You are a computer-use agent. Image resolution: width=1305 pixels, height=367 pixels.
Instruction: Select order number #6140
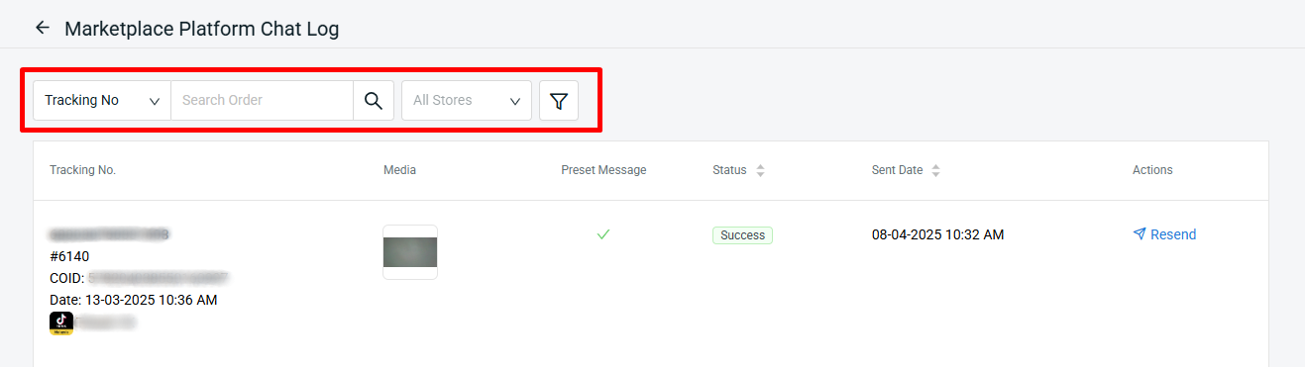[69, 256]
